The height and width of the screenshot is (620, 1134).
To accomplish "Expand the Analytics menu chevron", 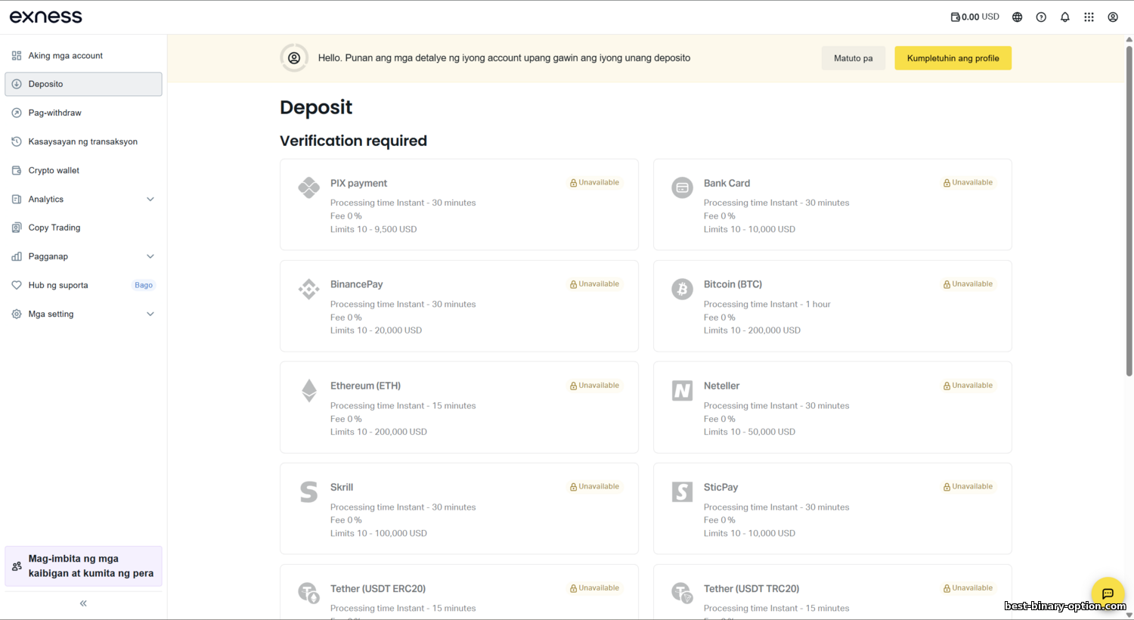I will 150,200.
